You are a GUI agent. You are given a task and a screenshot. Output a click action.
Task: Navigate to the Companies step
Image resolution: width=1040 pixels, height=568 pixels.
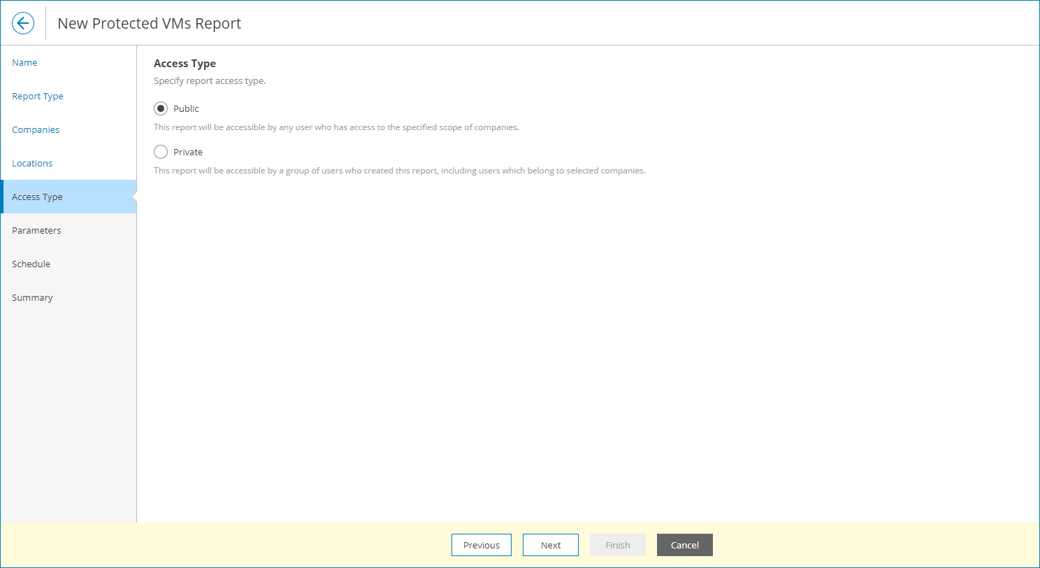[x=36, y=129]
